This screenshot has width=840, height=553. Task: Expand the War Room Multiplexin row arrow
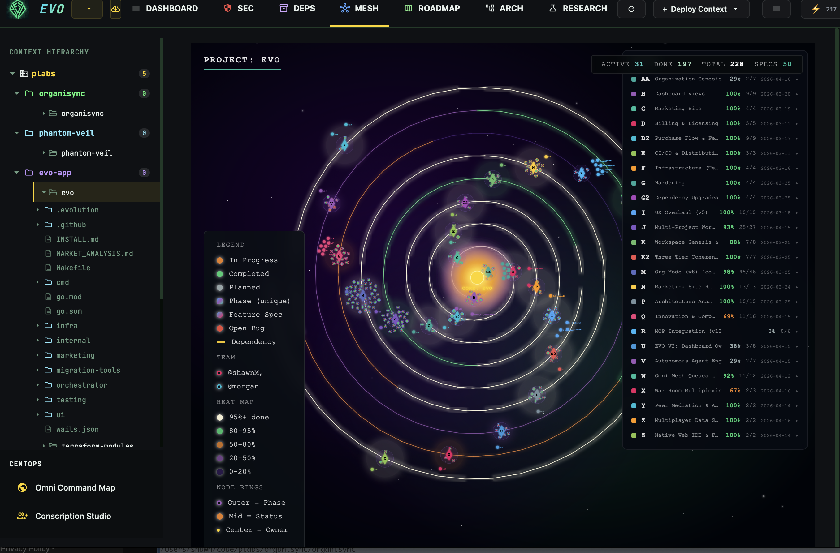pyautogui.click(x=797, y=391)
